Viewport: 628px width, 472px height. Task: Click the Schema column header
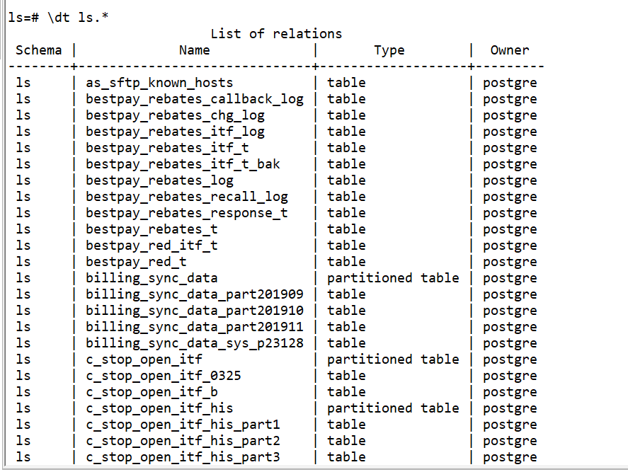(x=39, y=50)
